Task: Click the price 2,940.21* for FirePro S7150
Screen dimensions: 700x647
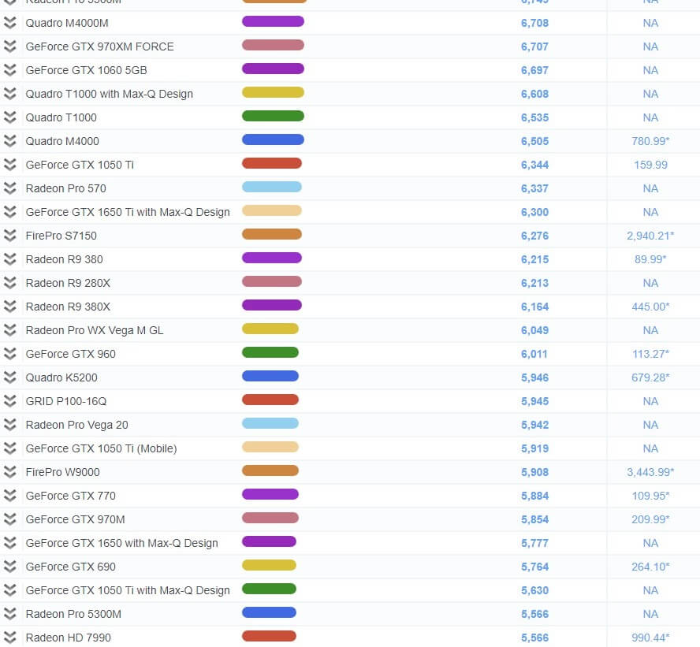Action: [650, 236]
